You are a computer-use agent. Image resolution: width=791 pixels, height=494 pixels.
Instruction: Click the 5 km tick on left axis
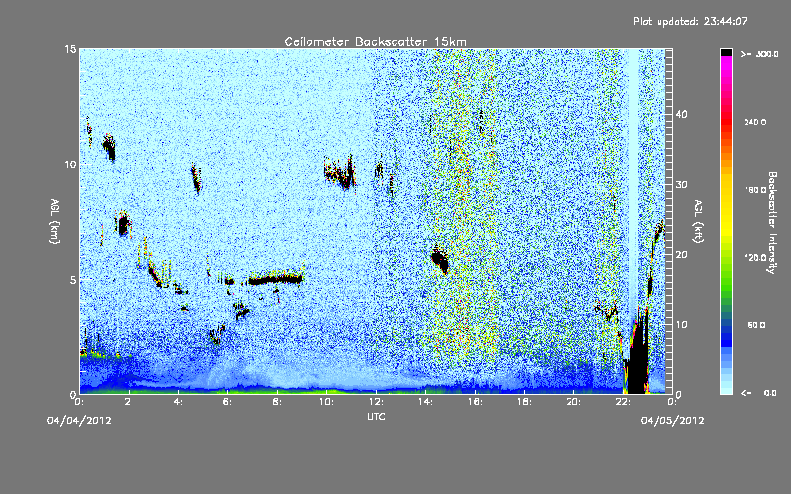(73, 280)
